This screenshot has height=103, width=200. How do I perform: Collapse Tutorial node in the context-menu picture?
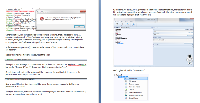tap(115, 75)
